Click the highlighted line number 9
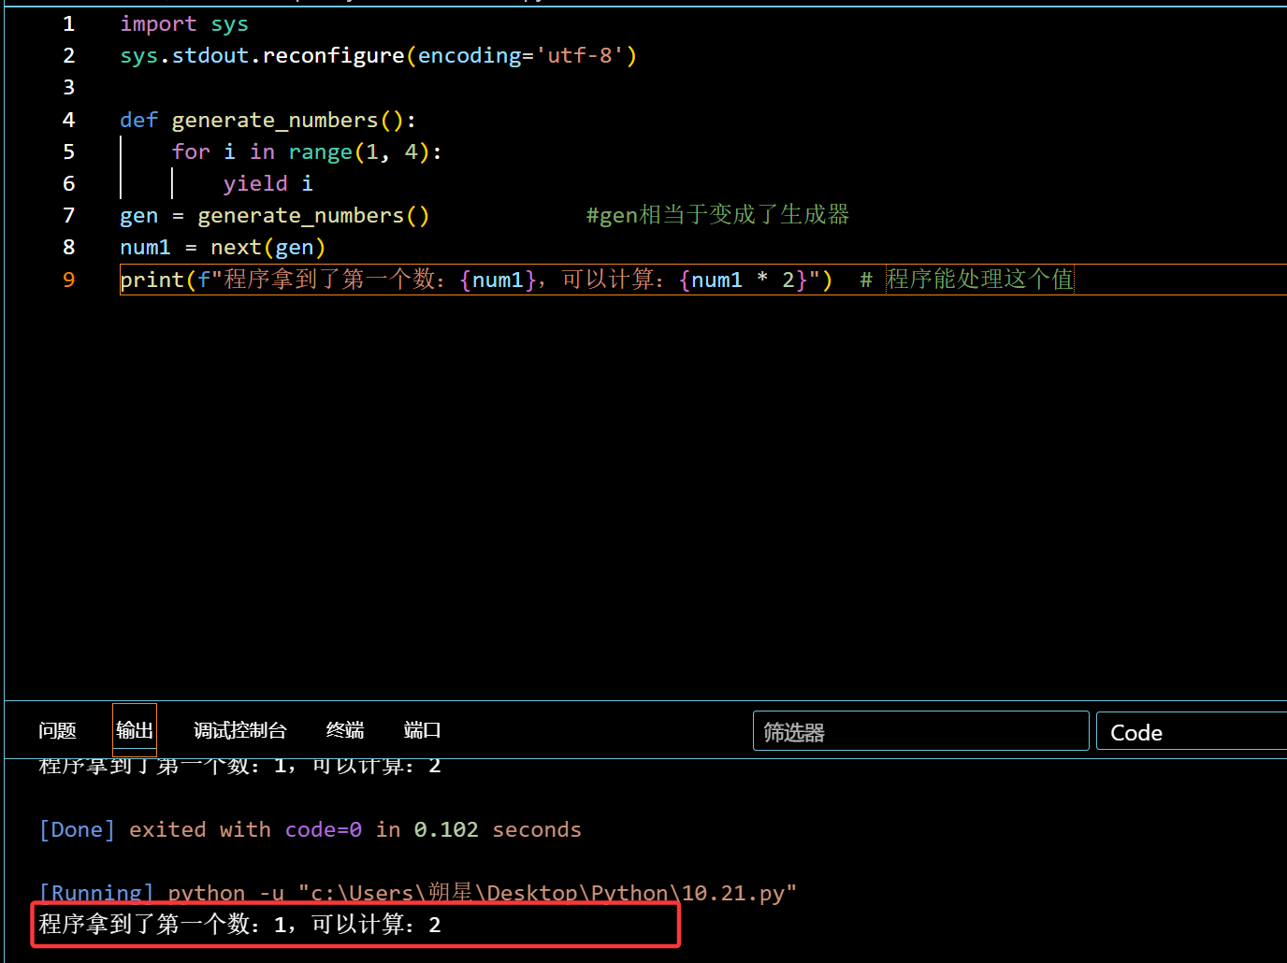Image resolution: width=1287 pixels, height=963 pixels. pyautogui.click(x=68, y=280)
